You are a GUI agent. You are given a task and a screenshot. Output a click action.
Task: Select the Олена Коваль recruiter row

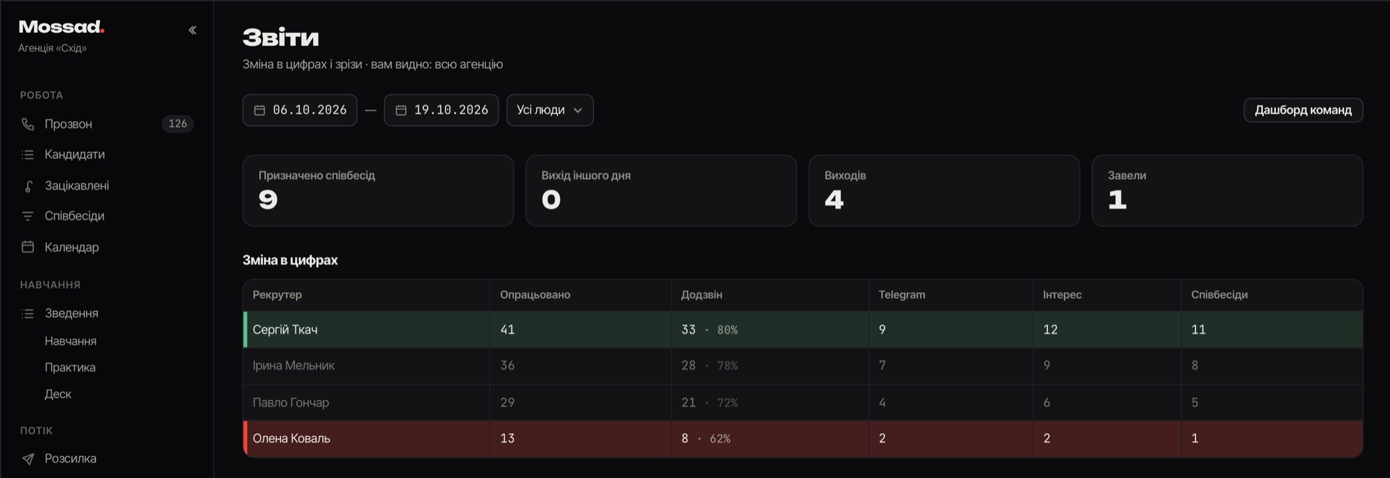point(802,438)
